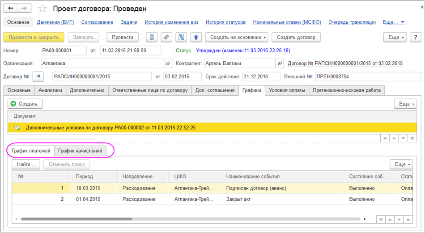This screenshot has width=425, height=233.
Task: Switch to the График начислений tab
Action: (x=80, y=151)
